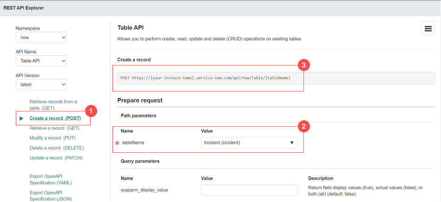The image size is (441, 202).
Task: Expand the tableName Incident dropdown
Action: click(249, 143)
